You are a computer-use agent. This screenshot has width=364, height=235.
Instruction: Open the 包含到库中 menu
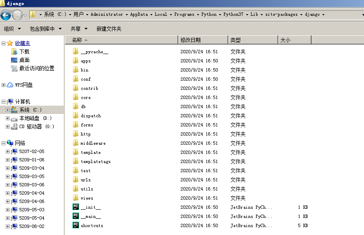(46, 29)
